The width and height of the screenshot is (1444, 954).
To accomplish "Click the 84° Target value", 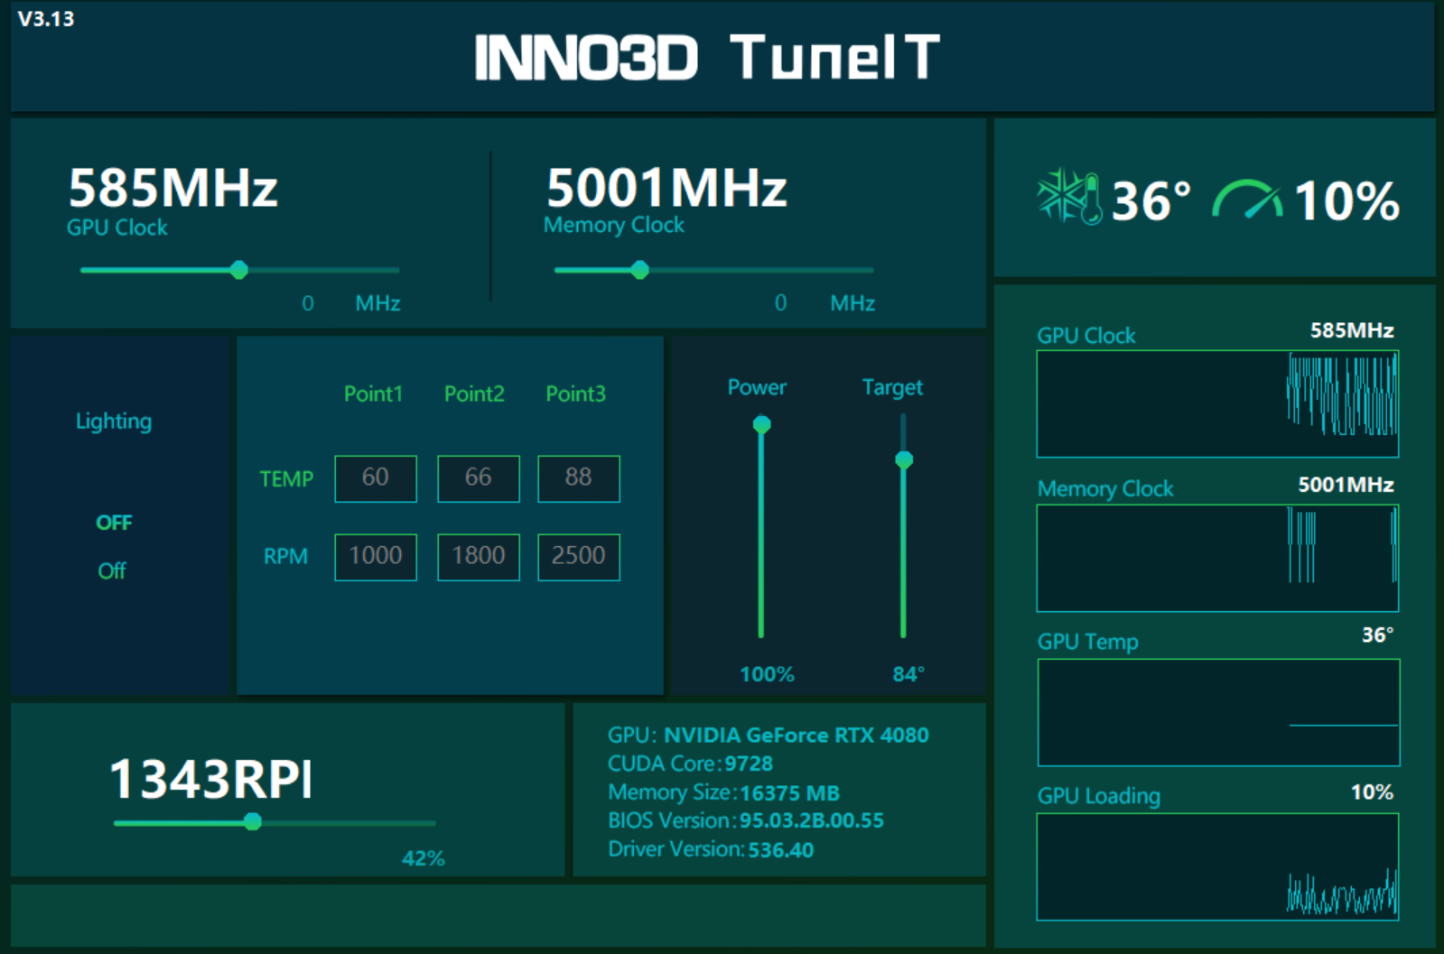I will tap(908, 674).
